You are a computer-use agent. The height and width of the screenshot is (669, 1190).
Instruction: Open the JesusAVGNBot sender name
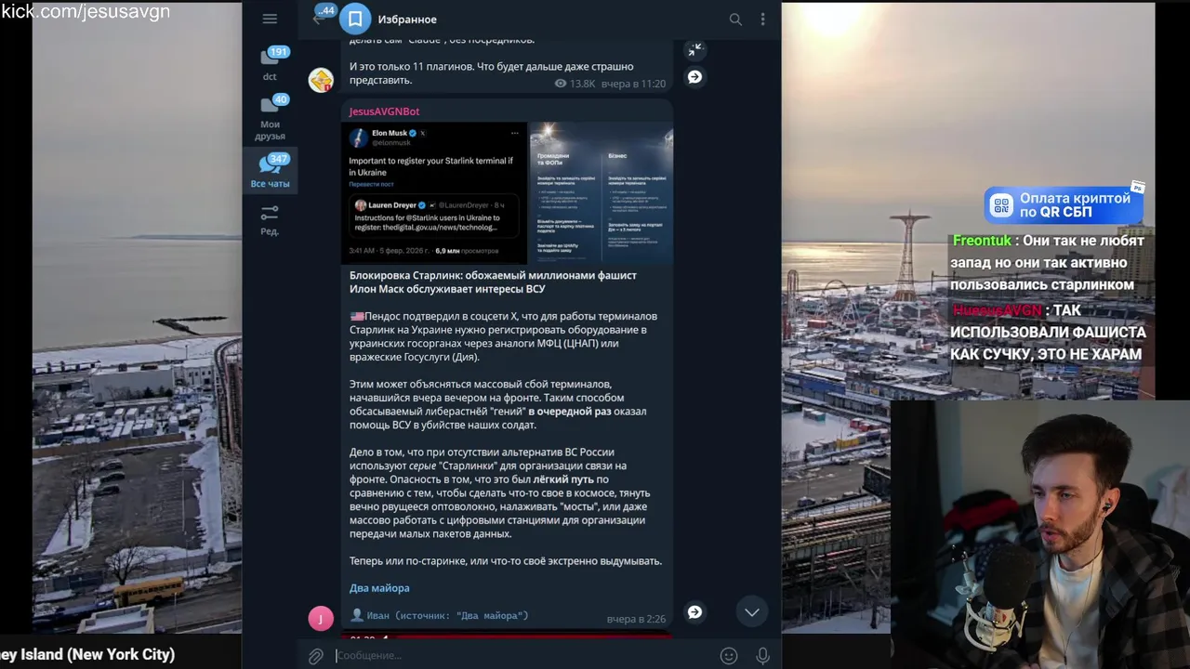coord(384,111)
